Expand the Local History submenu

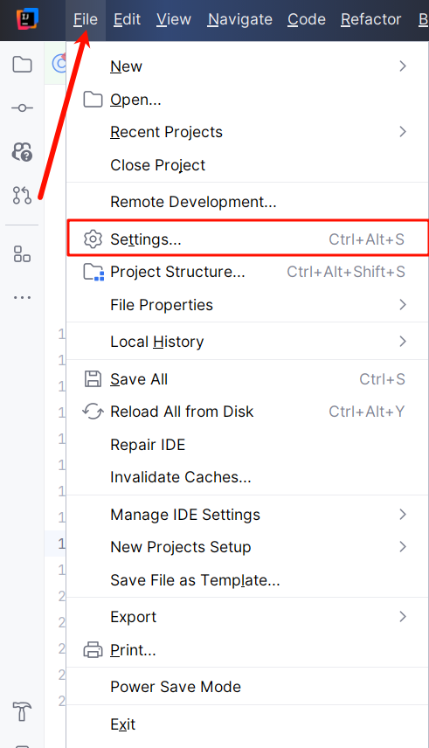pyautogui.click(x=247, y=342)
